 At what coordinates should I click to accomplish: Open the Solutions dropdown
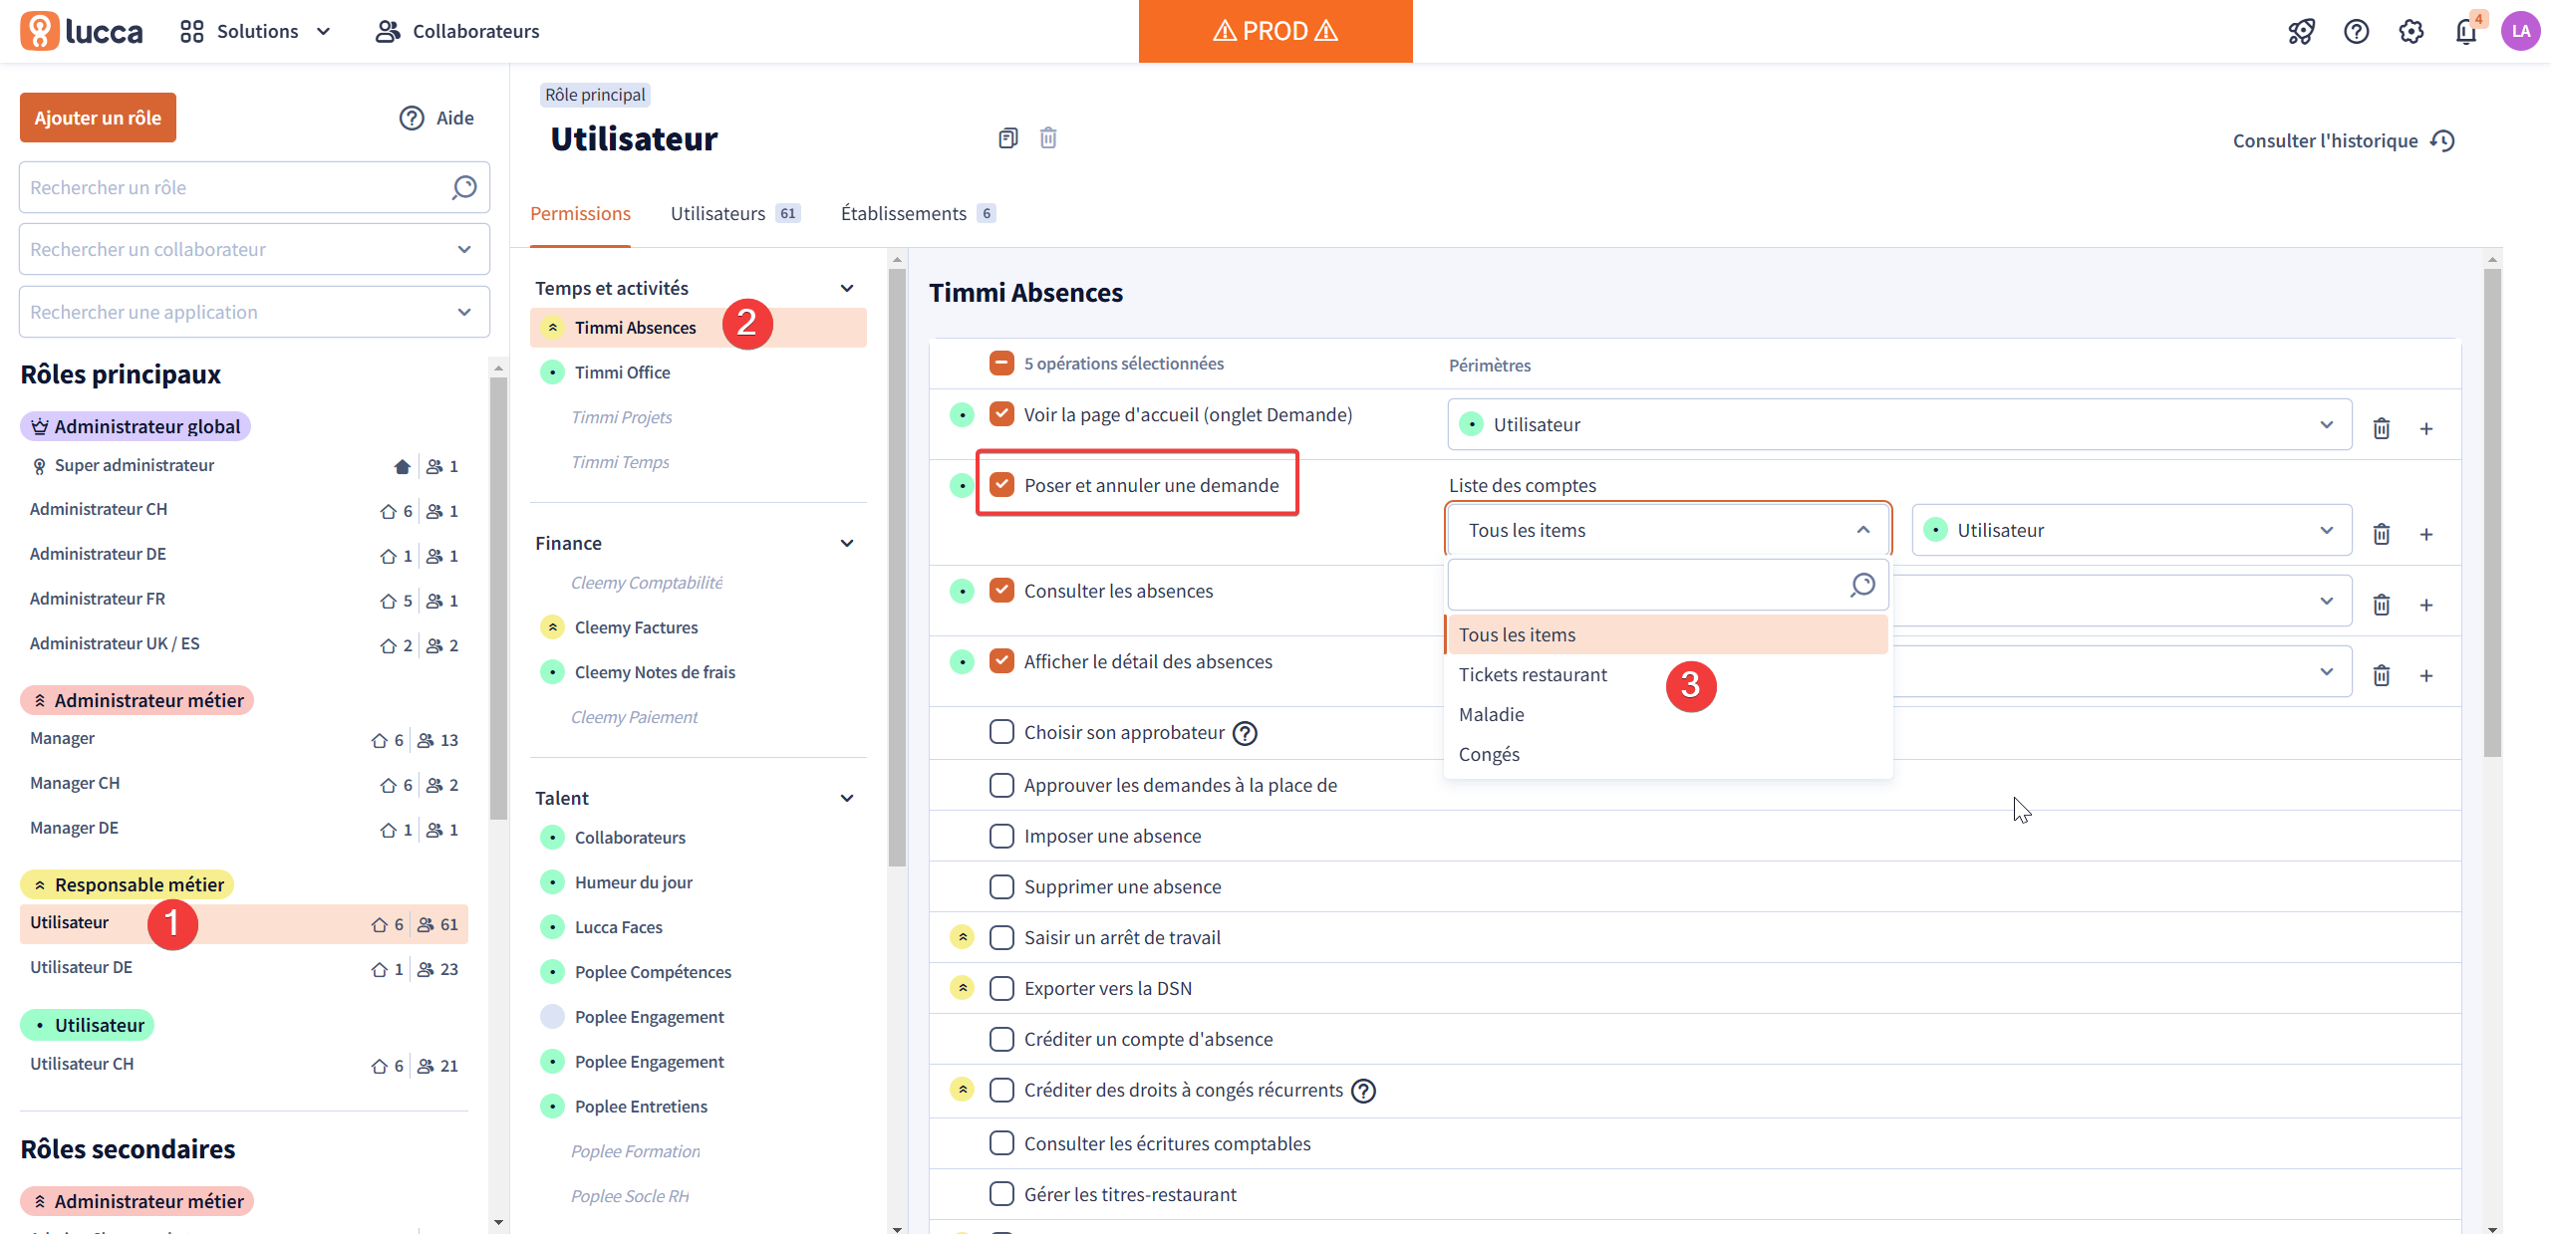[256, 31]
